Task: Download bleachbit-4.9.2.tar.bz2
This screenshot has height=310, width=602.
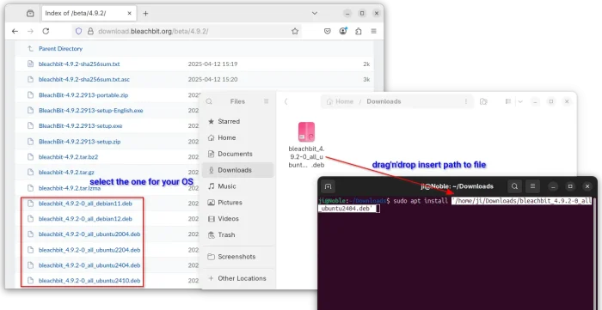Action: click(68, 157)
